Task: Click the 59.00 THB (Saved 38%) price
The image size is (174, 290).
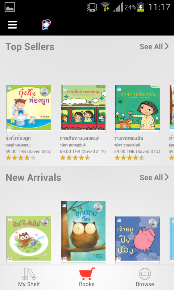Action: tap(29, 152)
